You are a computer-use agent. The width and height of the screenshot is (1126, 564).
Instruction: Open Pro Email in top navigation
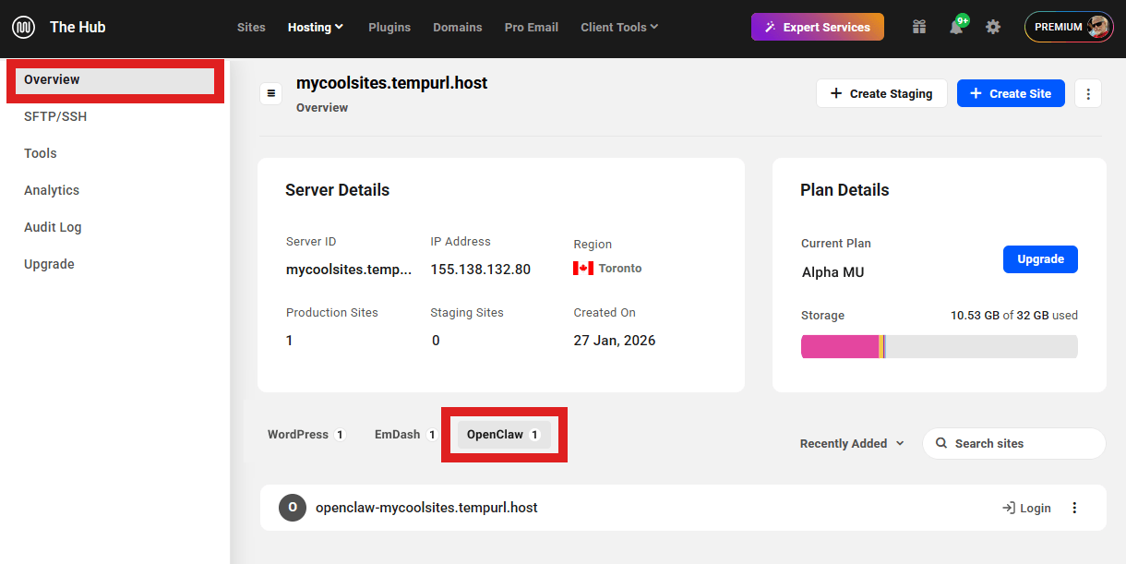click(532, 27)
